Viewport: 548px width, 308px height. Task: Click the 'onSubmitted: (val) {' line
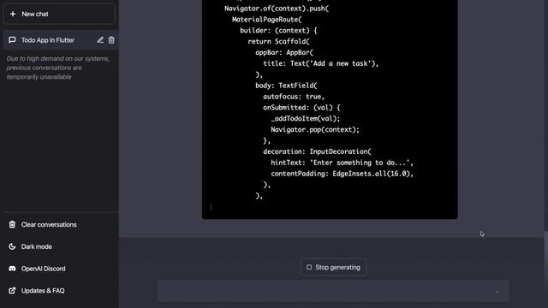coord(301,108)
